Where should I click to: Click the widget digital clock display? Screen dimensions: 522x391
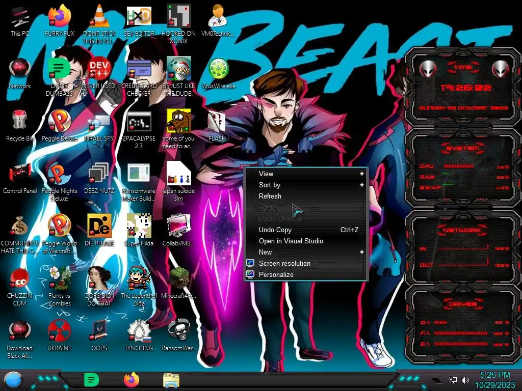tap(465, 88)
